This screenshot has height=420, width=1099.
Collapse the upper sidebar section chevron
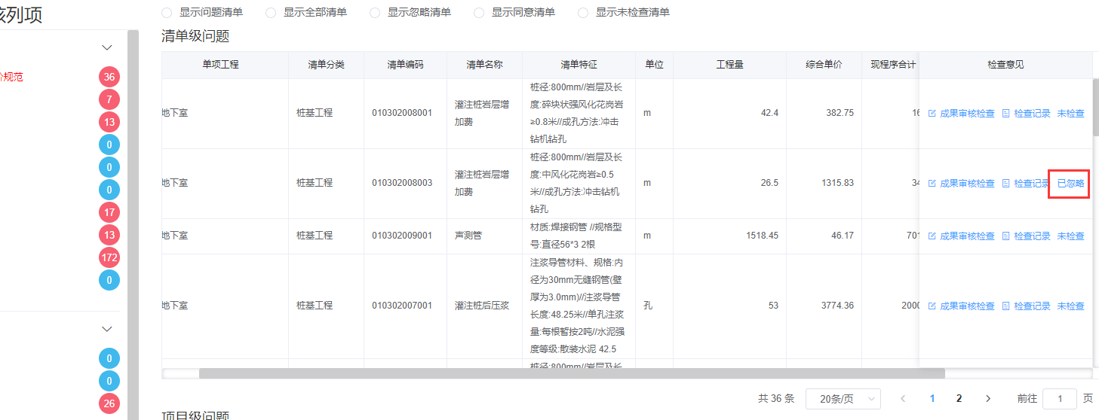point(107,47)
